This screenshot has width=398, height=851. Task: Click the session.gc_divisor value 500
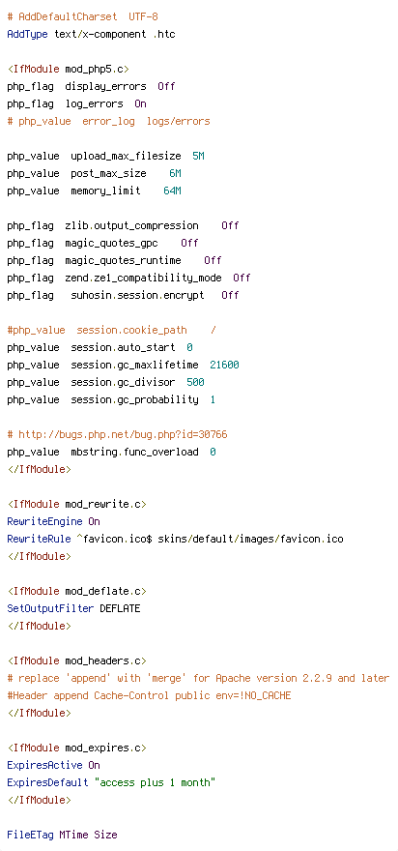coord(195,383)
